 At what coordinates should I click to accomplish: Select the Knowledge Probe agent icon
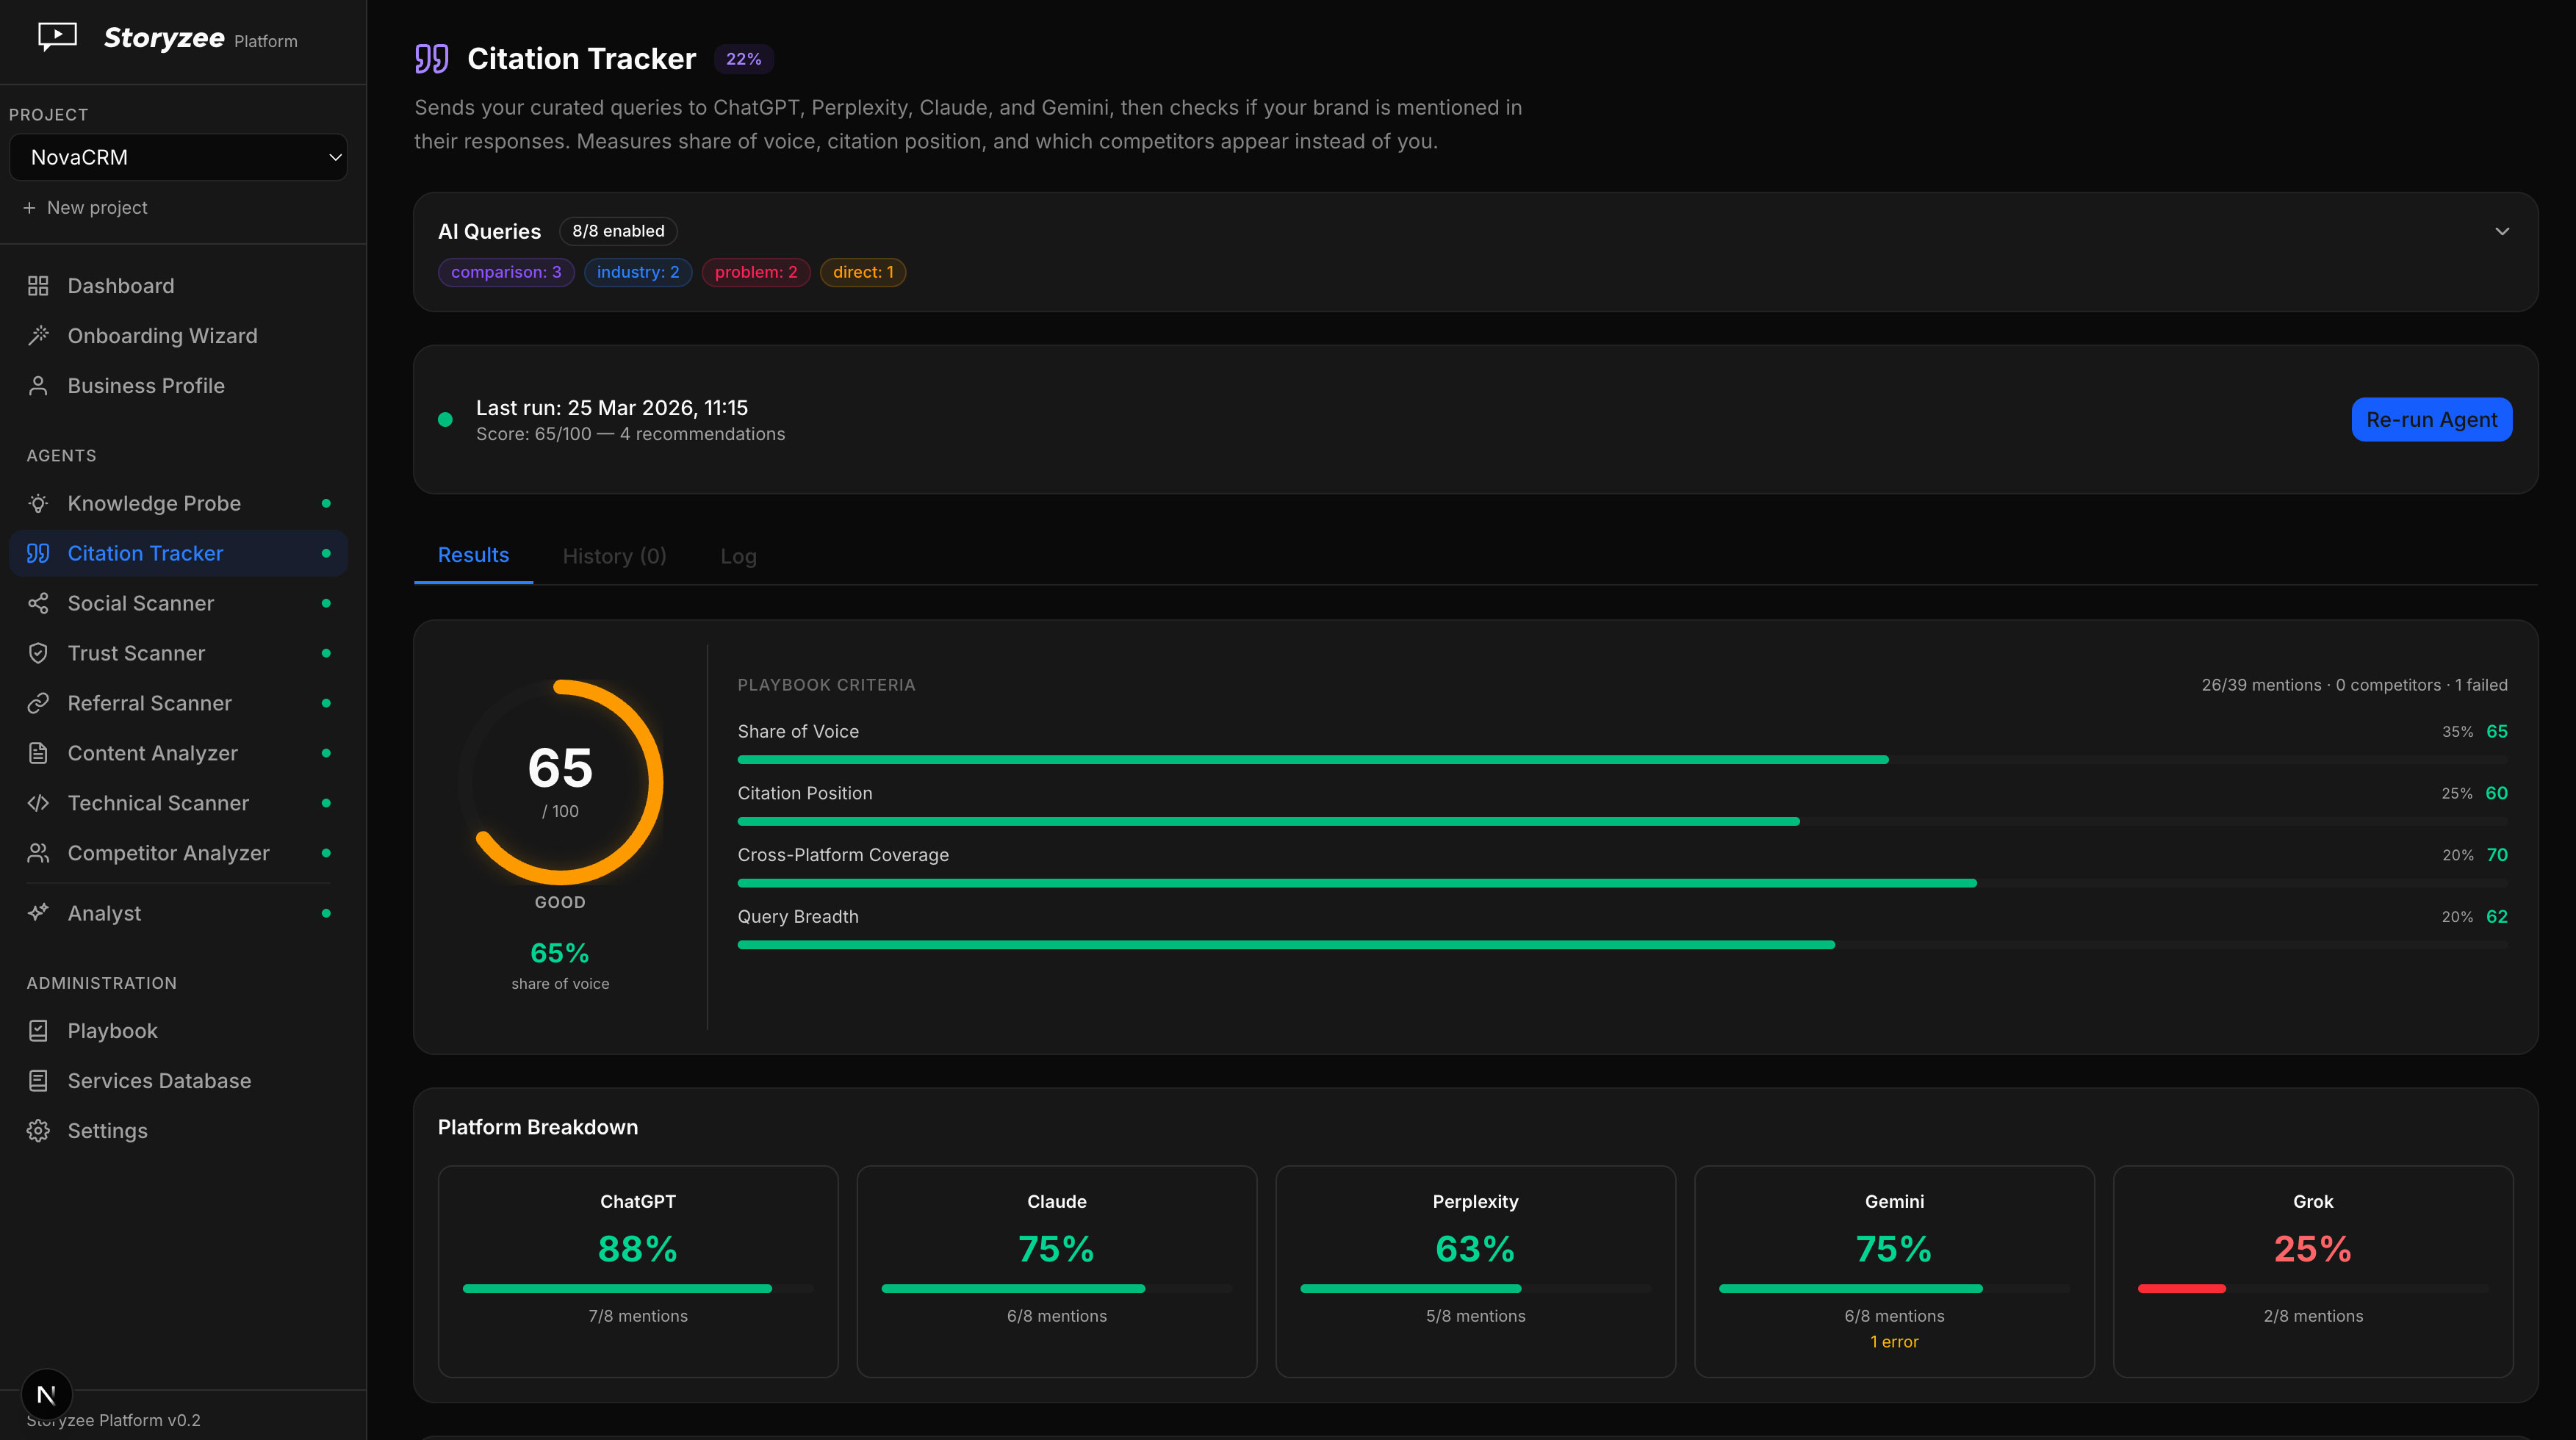[38, 503]
